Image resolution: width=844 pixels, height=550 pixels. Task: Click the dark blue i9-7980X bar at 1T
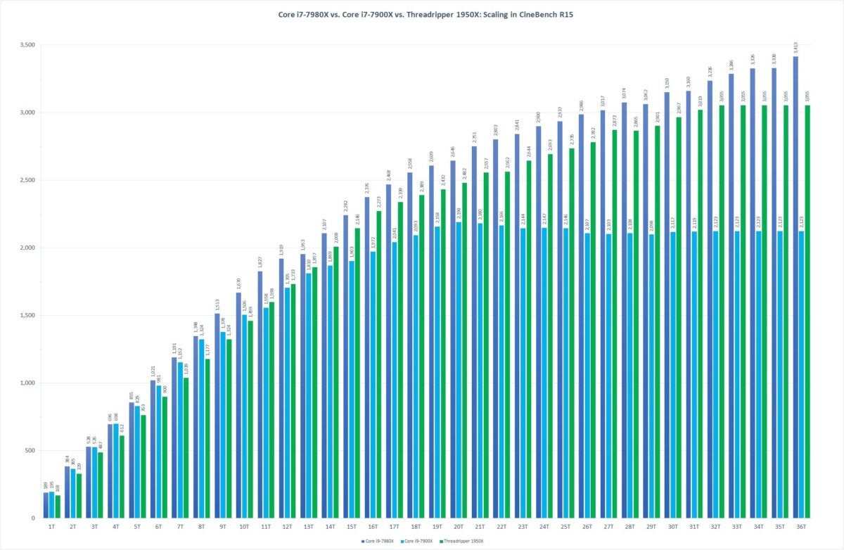coord(46,505)
